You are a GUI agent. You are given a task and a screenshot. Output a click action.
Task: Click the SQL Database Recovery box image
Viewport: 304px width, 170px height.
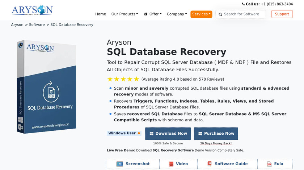(47, 87)
